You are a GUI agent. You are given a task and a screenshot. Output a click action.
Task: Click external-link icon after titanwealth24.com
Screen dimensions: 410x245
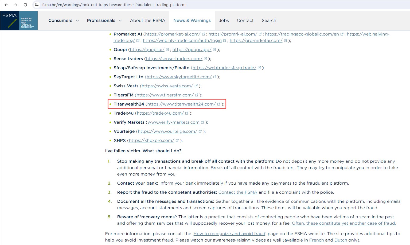(219, 104)
